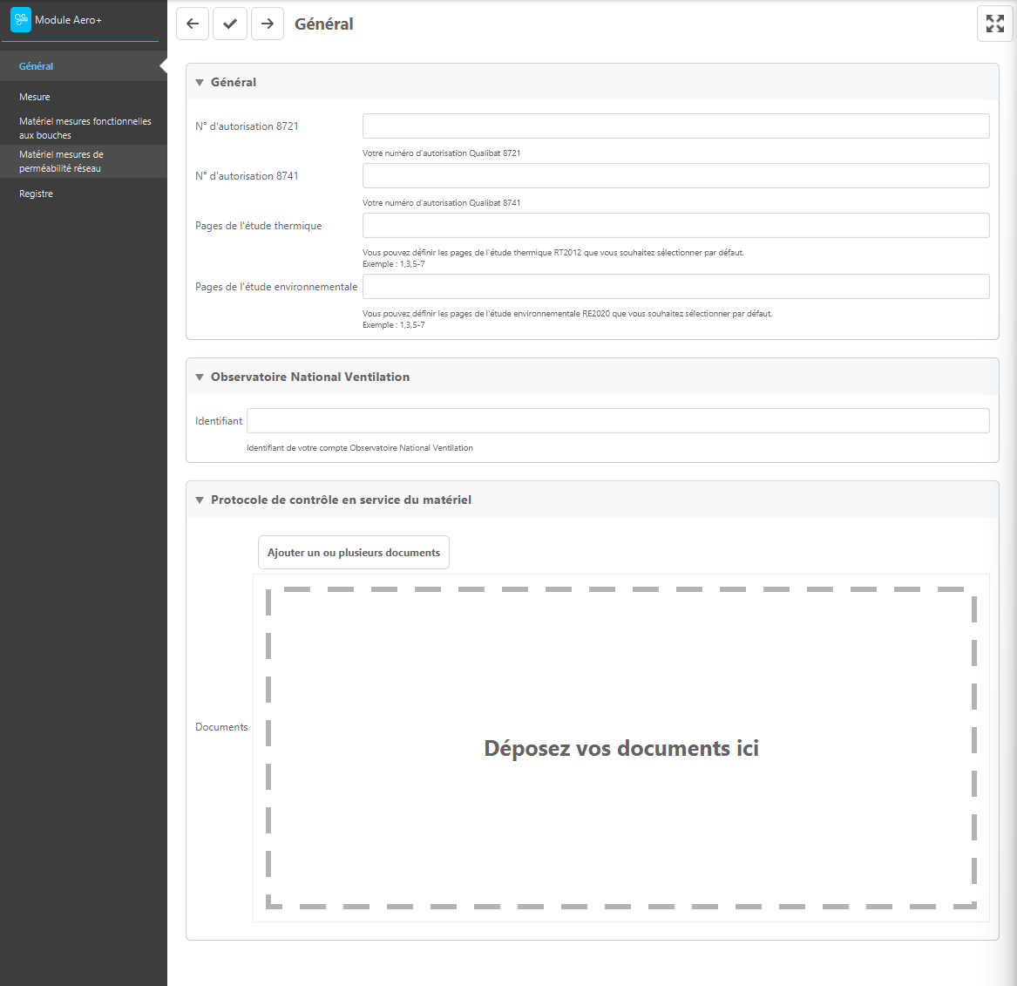Focus the Identifiant input field
Viewport: 1017px width, 986px height.
point(618,420)
